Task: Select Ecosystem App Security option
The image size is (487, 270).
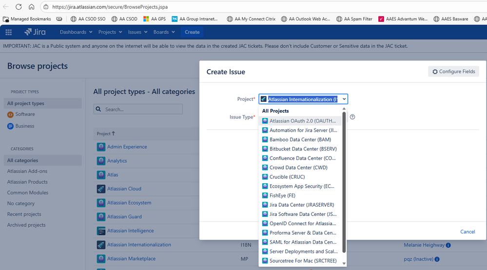Action: (x=300, y=186)
